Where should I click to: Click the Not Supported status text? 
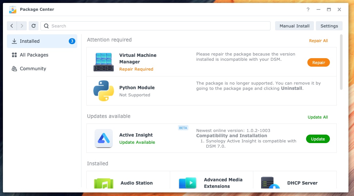click(135, 95)
